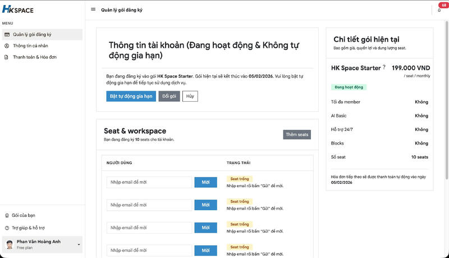The width and height of the screenshot is (449, 258).
Task: Click the HK Space logo
Action: click(18, 10)
